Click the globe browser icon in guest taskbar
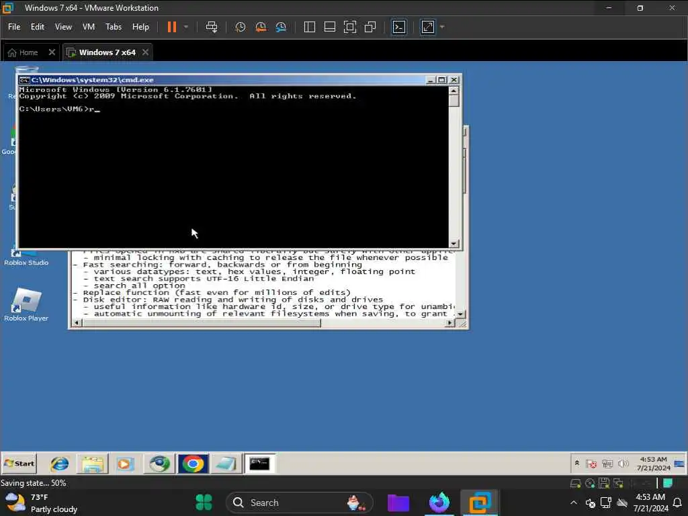Screen dimensions: 688x516 (159, 464)
